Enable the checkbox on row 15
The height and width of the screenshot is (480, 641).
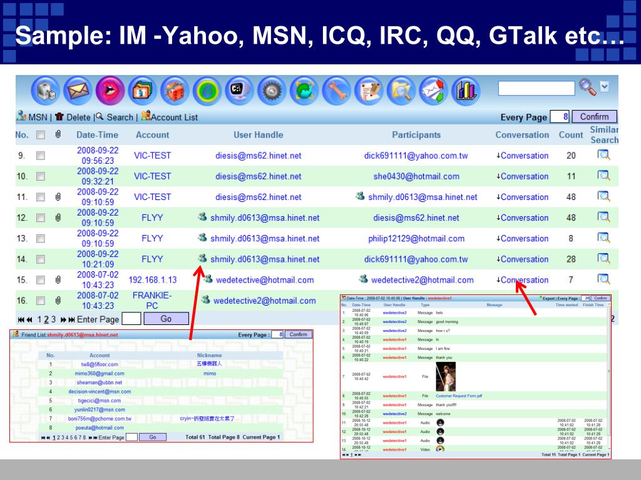coord(41,280)
